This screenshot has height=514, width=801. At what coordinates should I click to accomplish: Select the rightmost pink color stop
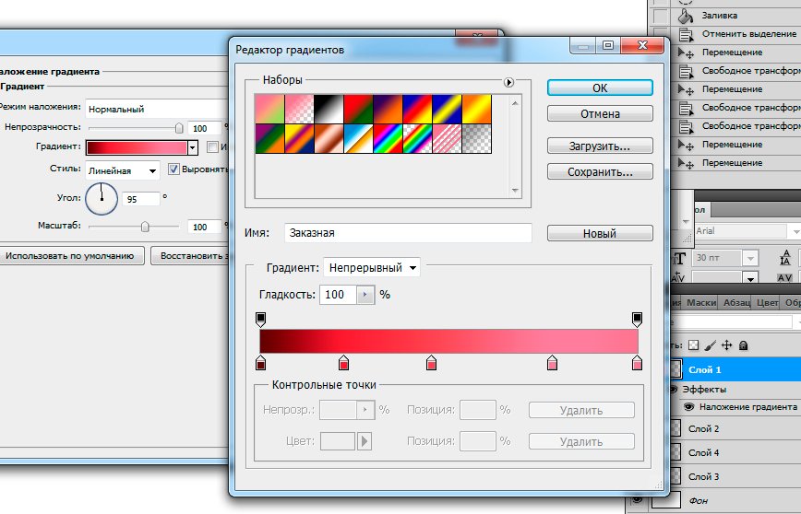pyautogui.click(x=637, y=364)
